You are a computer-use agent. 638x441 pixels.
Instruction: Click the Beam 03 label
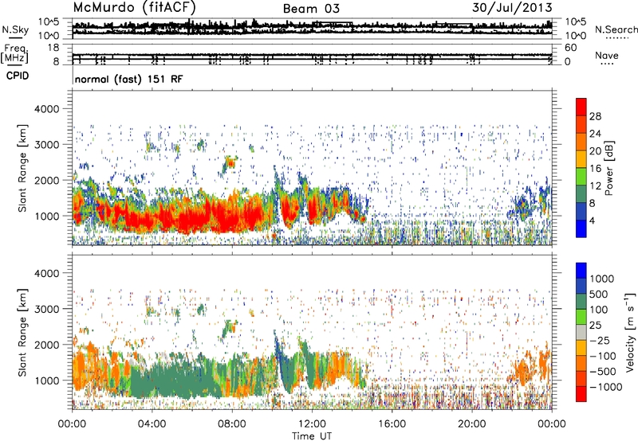(311, 9)
